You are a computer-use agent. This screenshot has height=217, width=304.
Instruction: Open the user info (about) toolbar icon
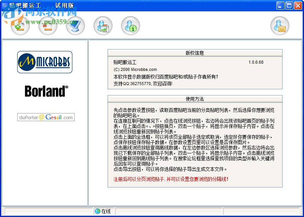tap(131, 26)
